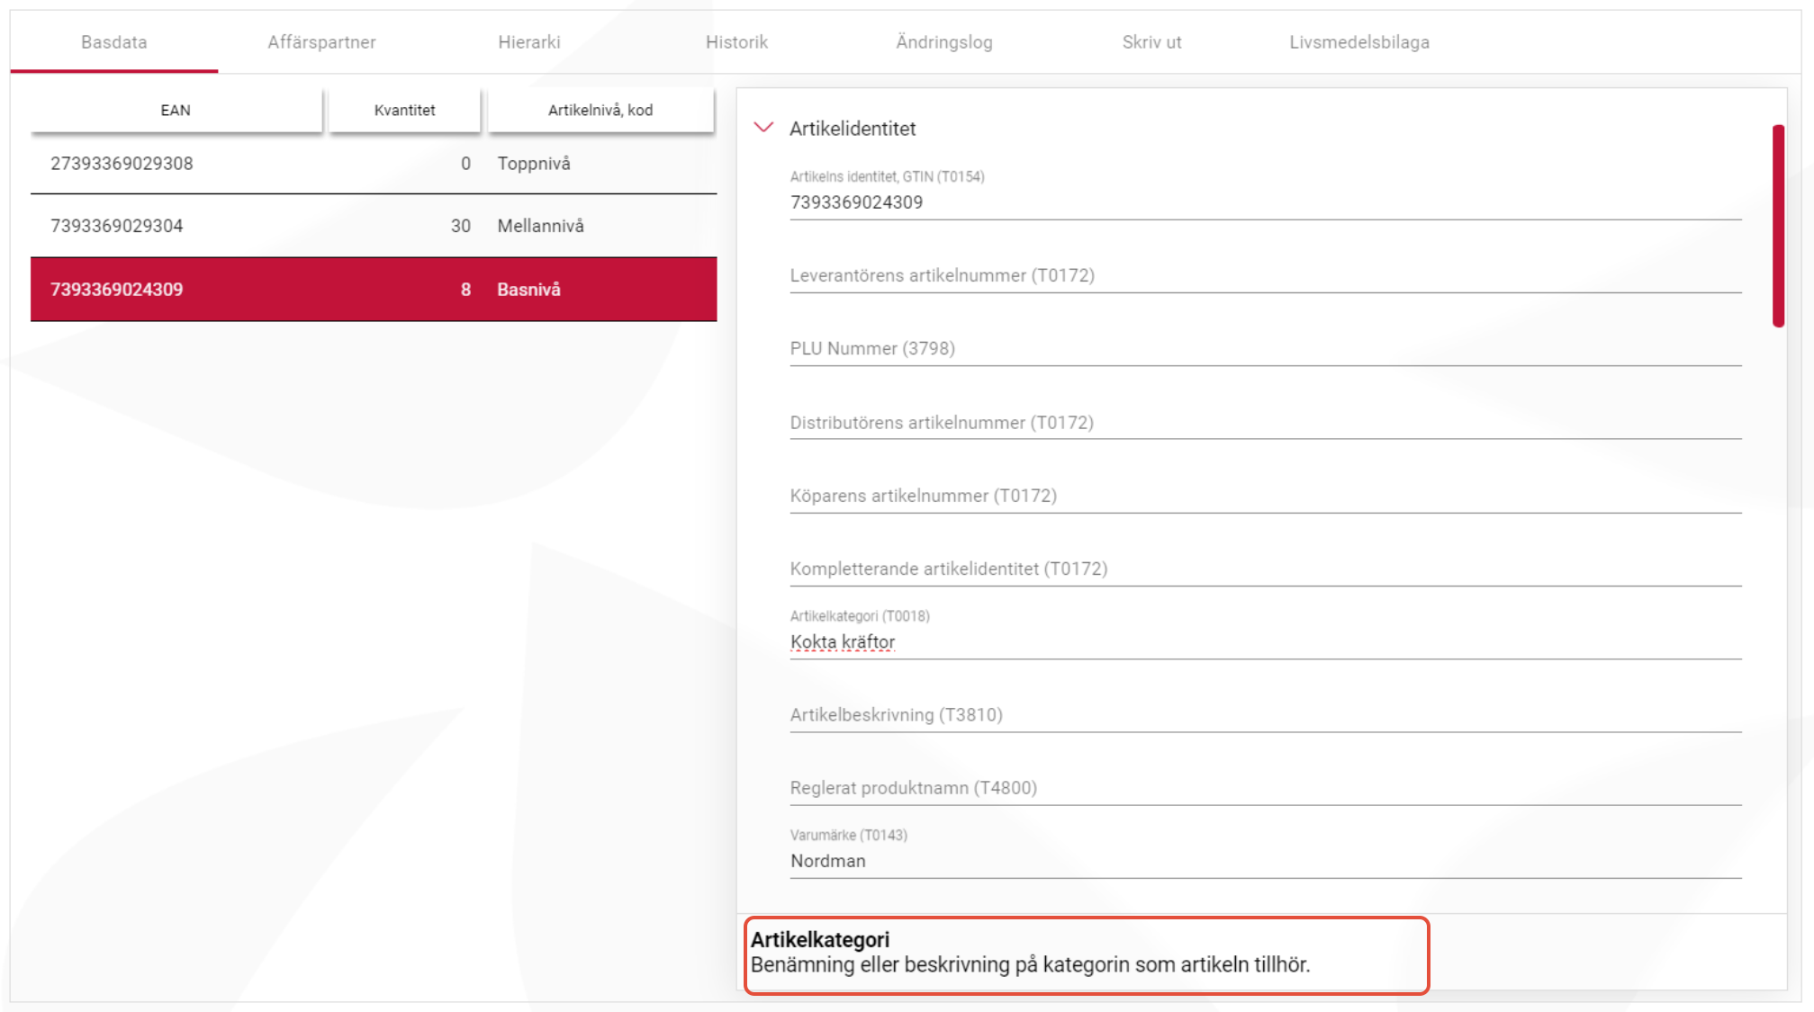Select the Basdata tab
Image resolution: width=1814 pixels, height=1012 pixels.
coord(113,42)
